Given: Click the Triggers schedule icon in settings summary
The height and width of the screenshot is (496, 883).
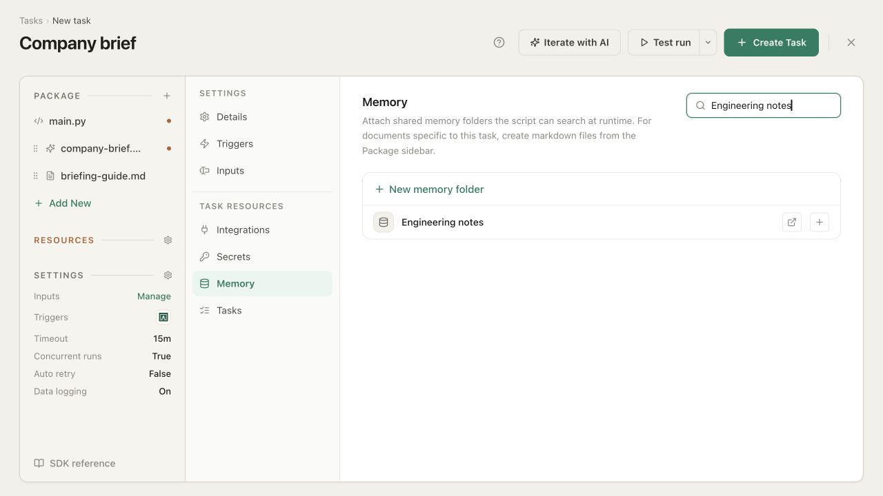Looking at the screenshot, I should click(x=163, y=318).
